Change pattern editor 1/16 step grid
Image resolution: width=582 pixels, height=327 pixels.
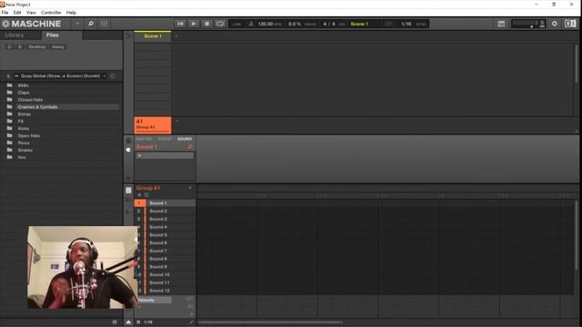147,322
